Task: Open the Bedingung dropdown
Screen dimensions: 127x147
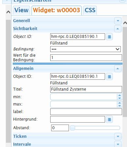Action: click(x=85, y=49)
